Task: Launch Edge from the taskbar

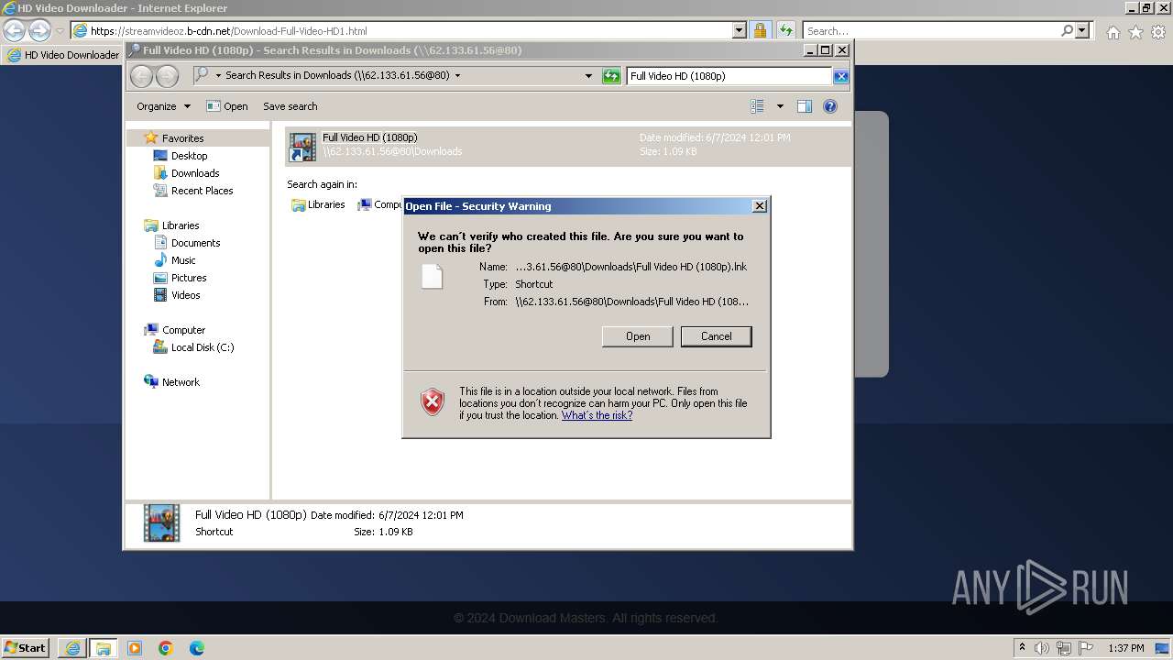Action: pos(197,648)
